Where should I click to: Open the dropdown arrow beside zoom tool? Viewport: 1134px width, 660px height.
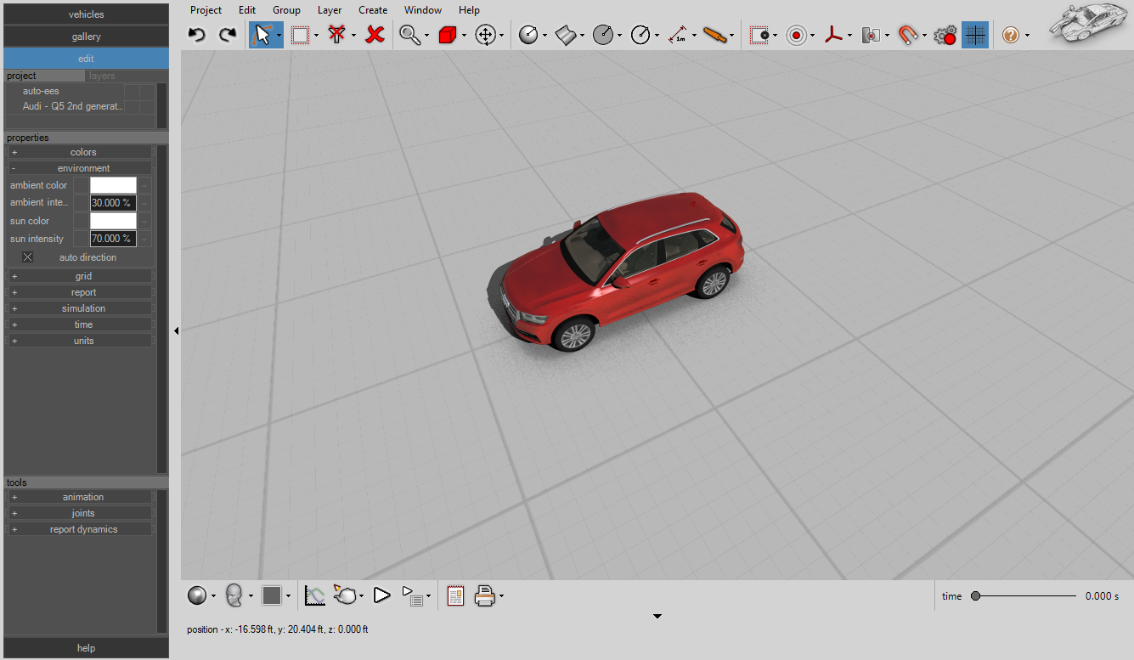click(x=426, y=36)
